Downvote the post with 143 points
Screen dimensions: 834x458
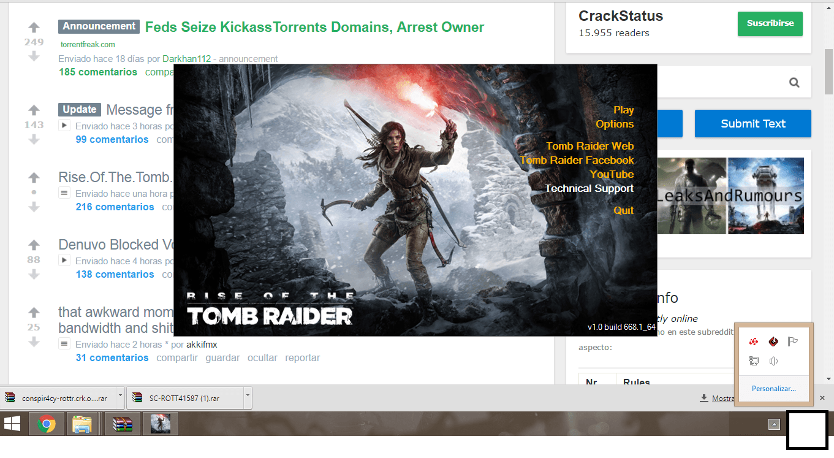tap(34, 140)
